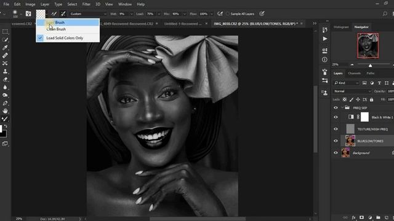Switch to the Channels tab
394x221 pixels.
355,74
